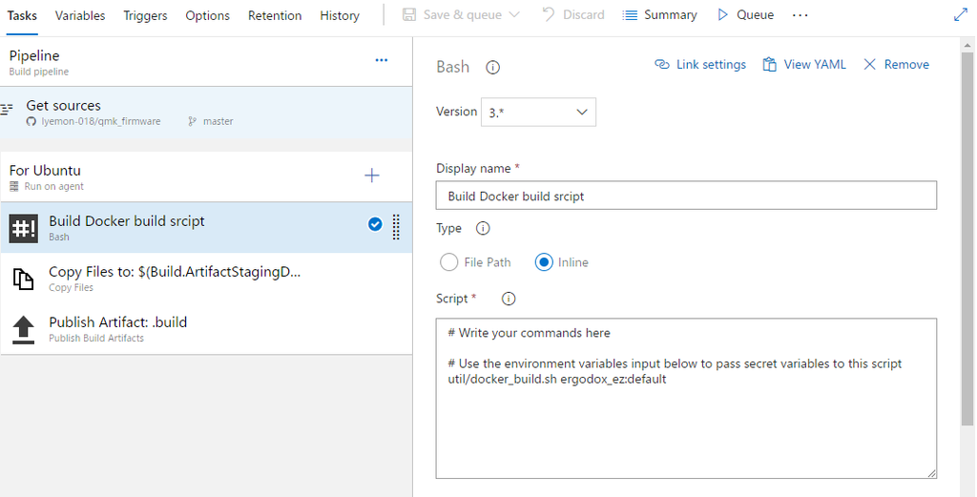Screen dimensions: 977x497
Task: Open the toolbar more actions ellipsis
Action: coord(800,15)
